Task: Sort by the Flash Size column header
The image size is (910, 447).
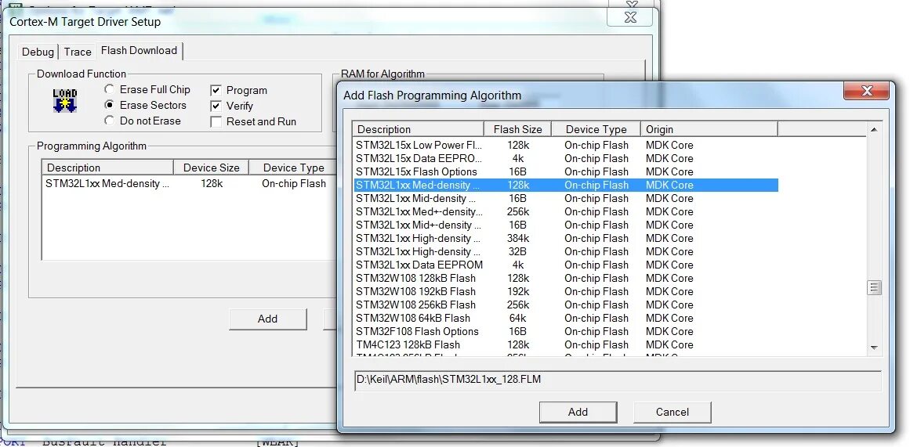Action: (x=517, y=129)
